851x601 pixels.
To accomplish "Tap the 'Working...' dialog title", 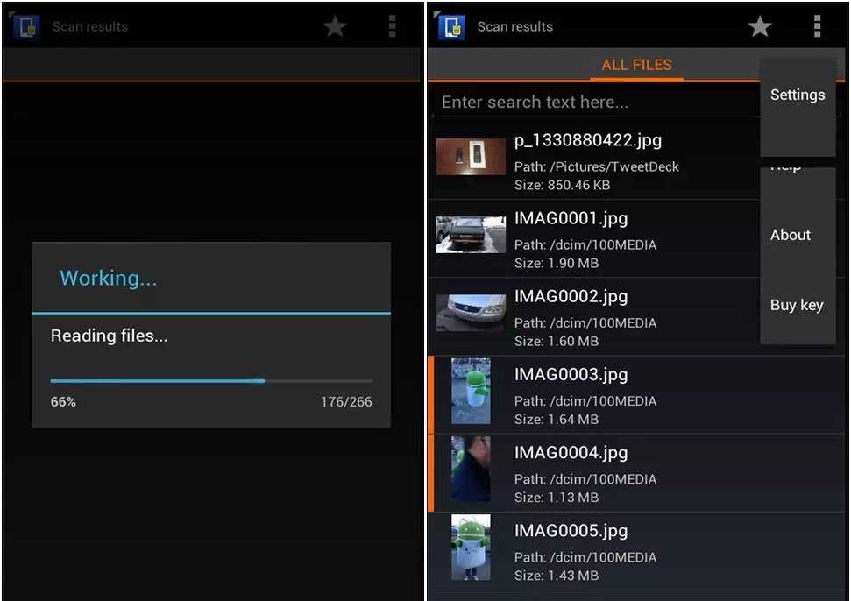I will [x=108, y=279].
